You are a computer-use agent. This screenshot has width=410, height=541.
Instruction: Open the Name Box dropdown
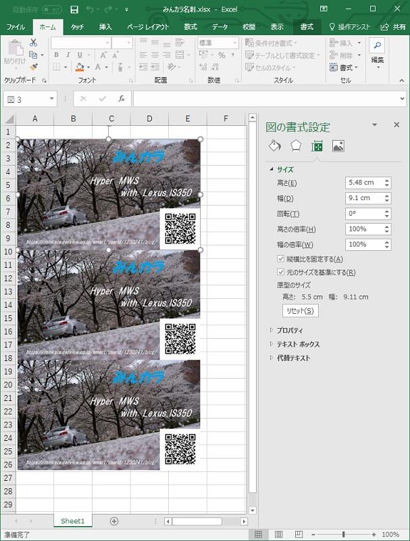tap(52, 99)
